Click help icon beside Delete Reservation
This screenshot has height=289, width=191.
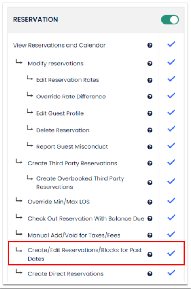(x=150, y=130)
